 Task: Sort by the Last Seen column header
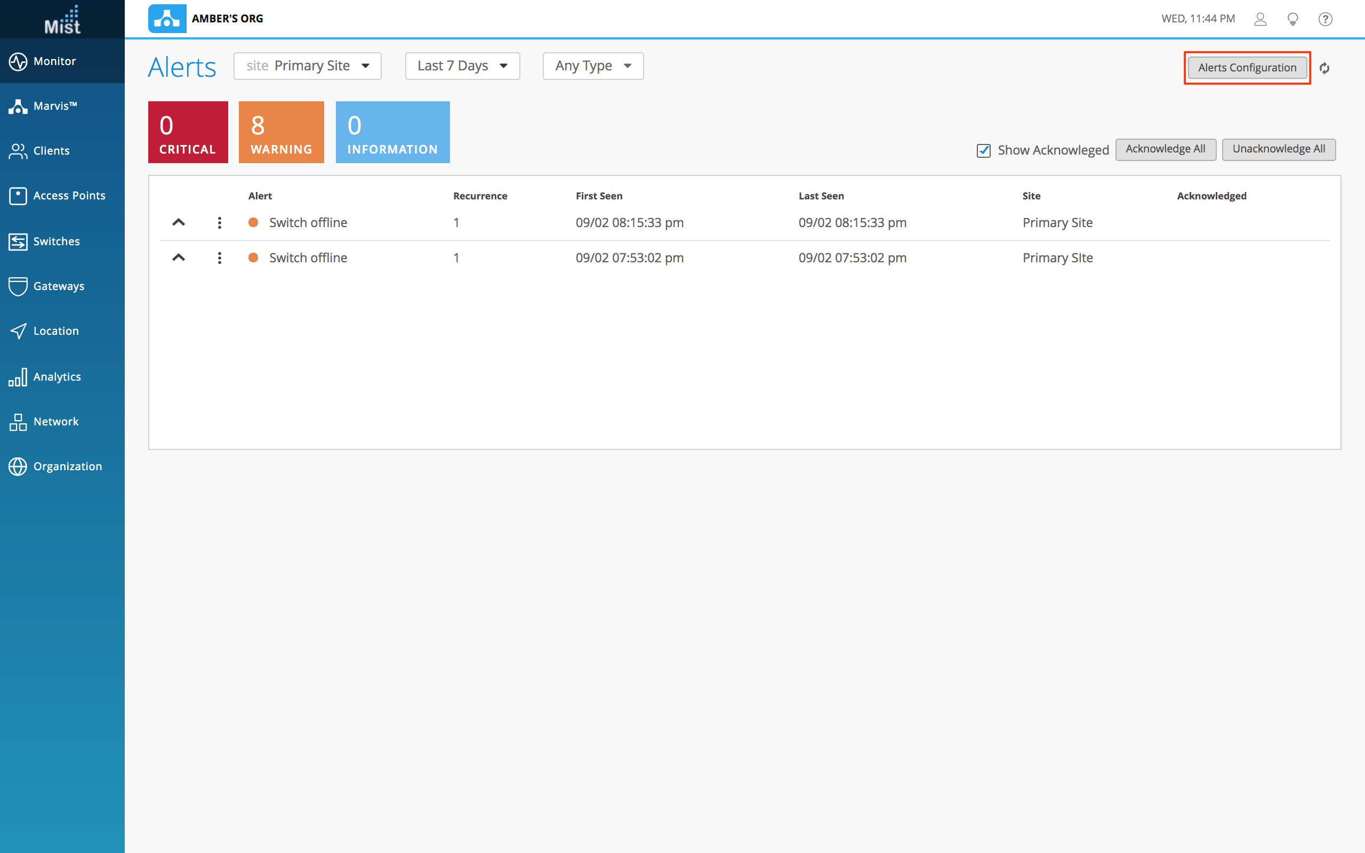[x=821, y=196]
